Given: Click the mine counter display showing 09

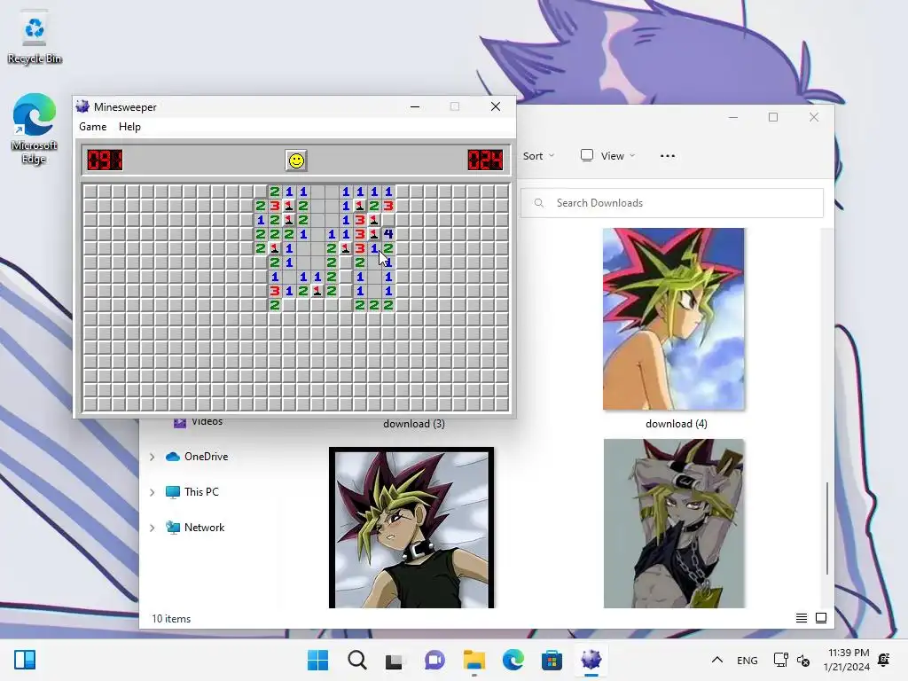Looking at the screenshot, I should click(105, 160).
